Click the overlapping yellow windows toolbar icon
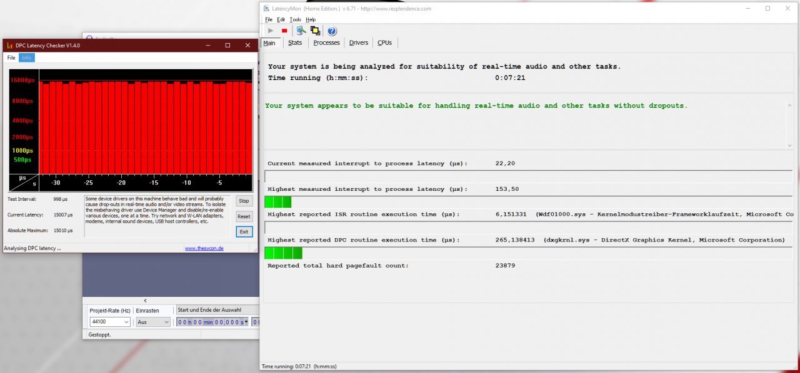This screenshot has height=373, width=800. coord(316,31)
